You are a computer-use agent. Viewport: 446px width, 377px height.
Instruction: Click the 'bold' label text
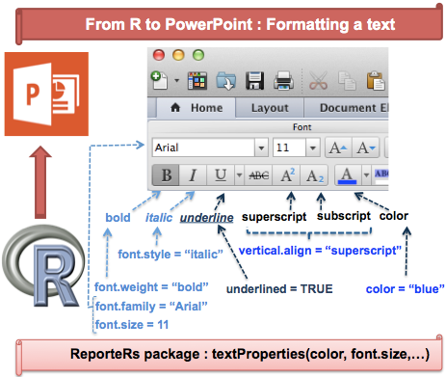coord(118,218)
